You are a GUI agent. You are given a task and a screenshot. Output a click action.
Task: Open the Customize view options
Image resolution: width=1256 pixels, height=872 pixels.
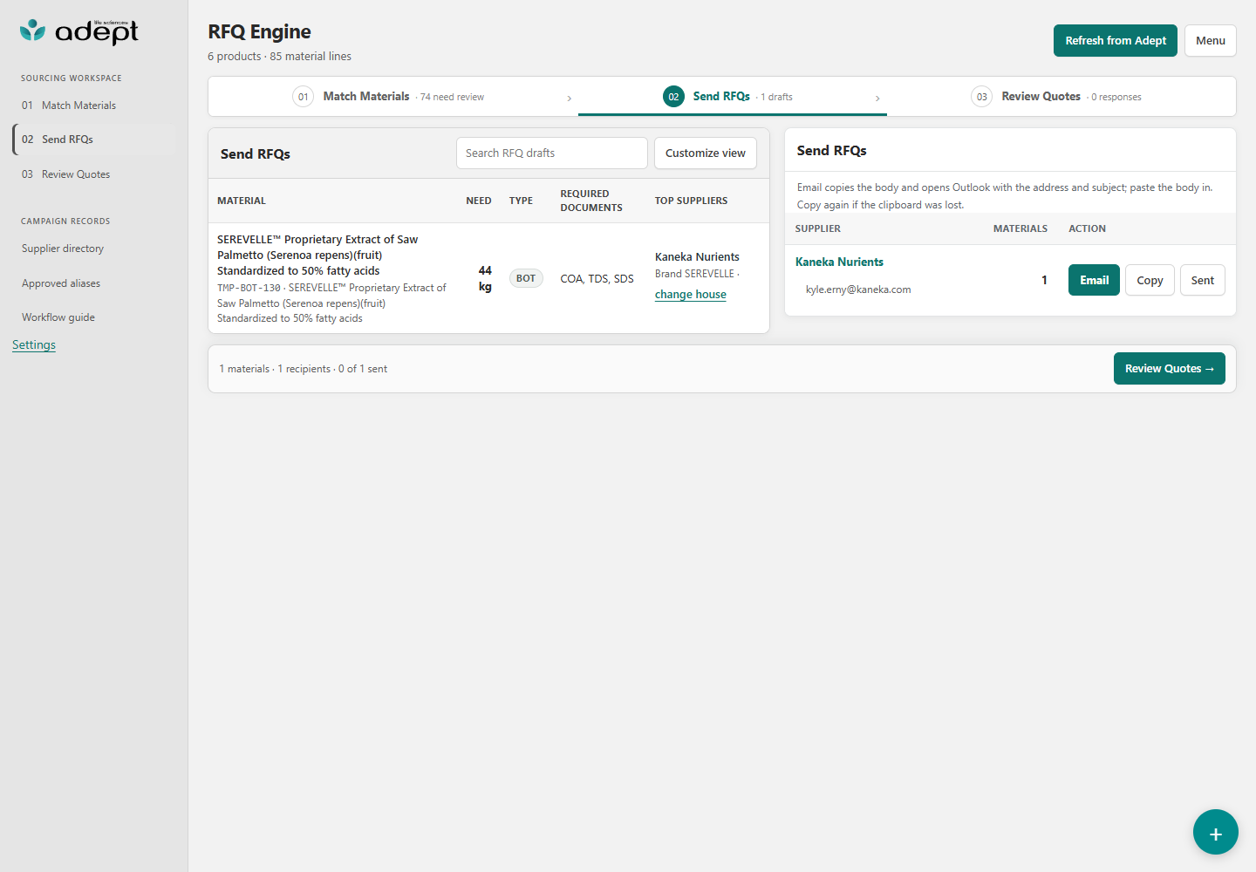pos(706,153)
